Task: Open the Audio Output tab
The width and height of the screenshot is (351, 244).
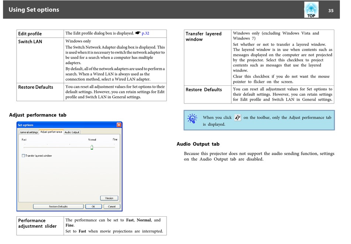Action: (x=72, y=132)
